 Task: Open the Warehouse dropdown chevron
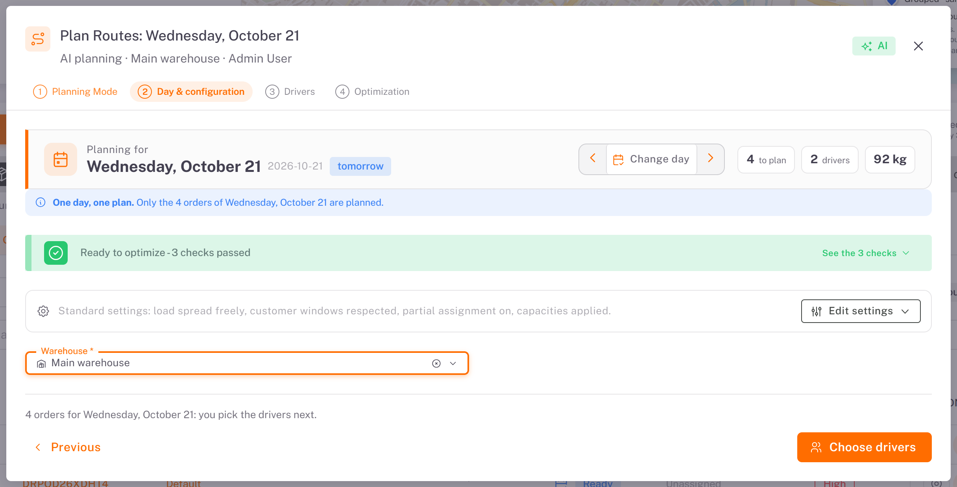(x=453, y=363)
